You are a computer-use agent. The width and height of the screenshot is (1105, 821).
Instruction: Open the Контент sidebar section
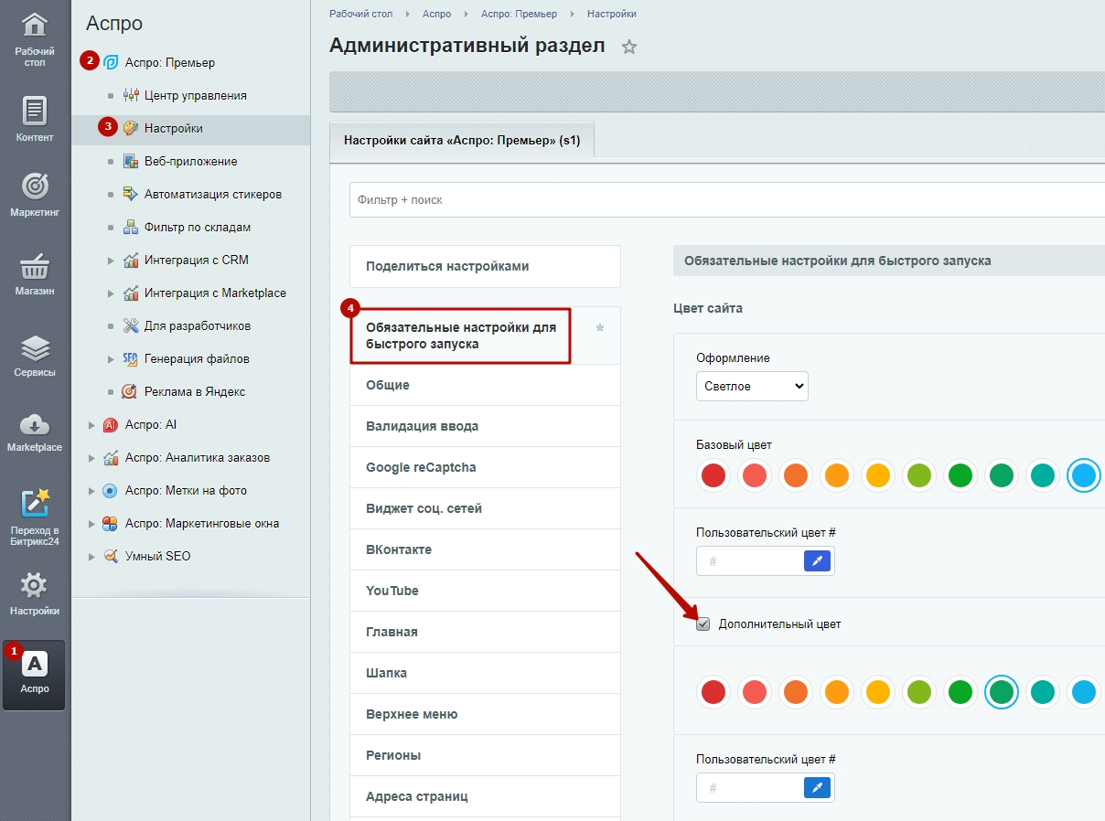35,119
